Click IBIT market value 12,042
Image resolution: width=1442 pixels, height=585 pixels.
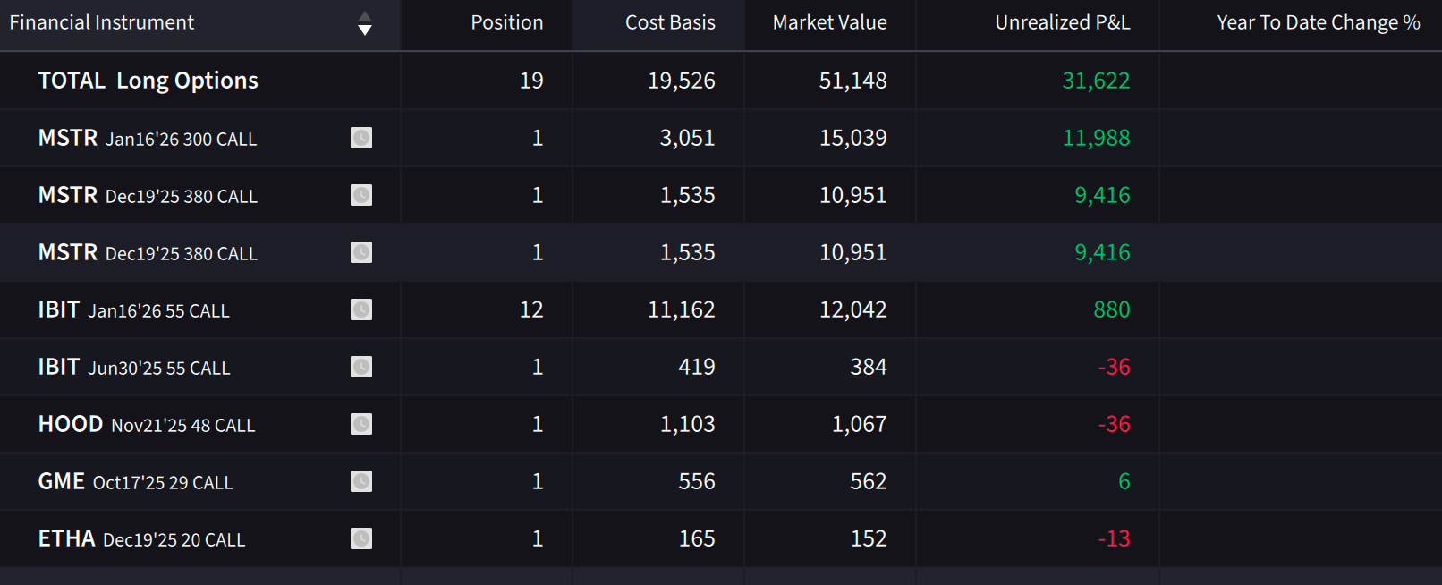click(x=853, y=309)
